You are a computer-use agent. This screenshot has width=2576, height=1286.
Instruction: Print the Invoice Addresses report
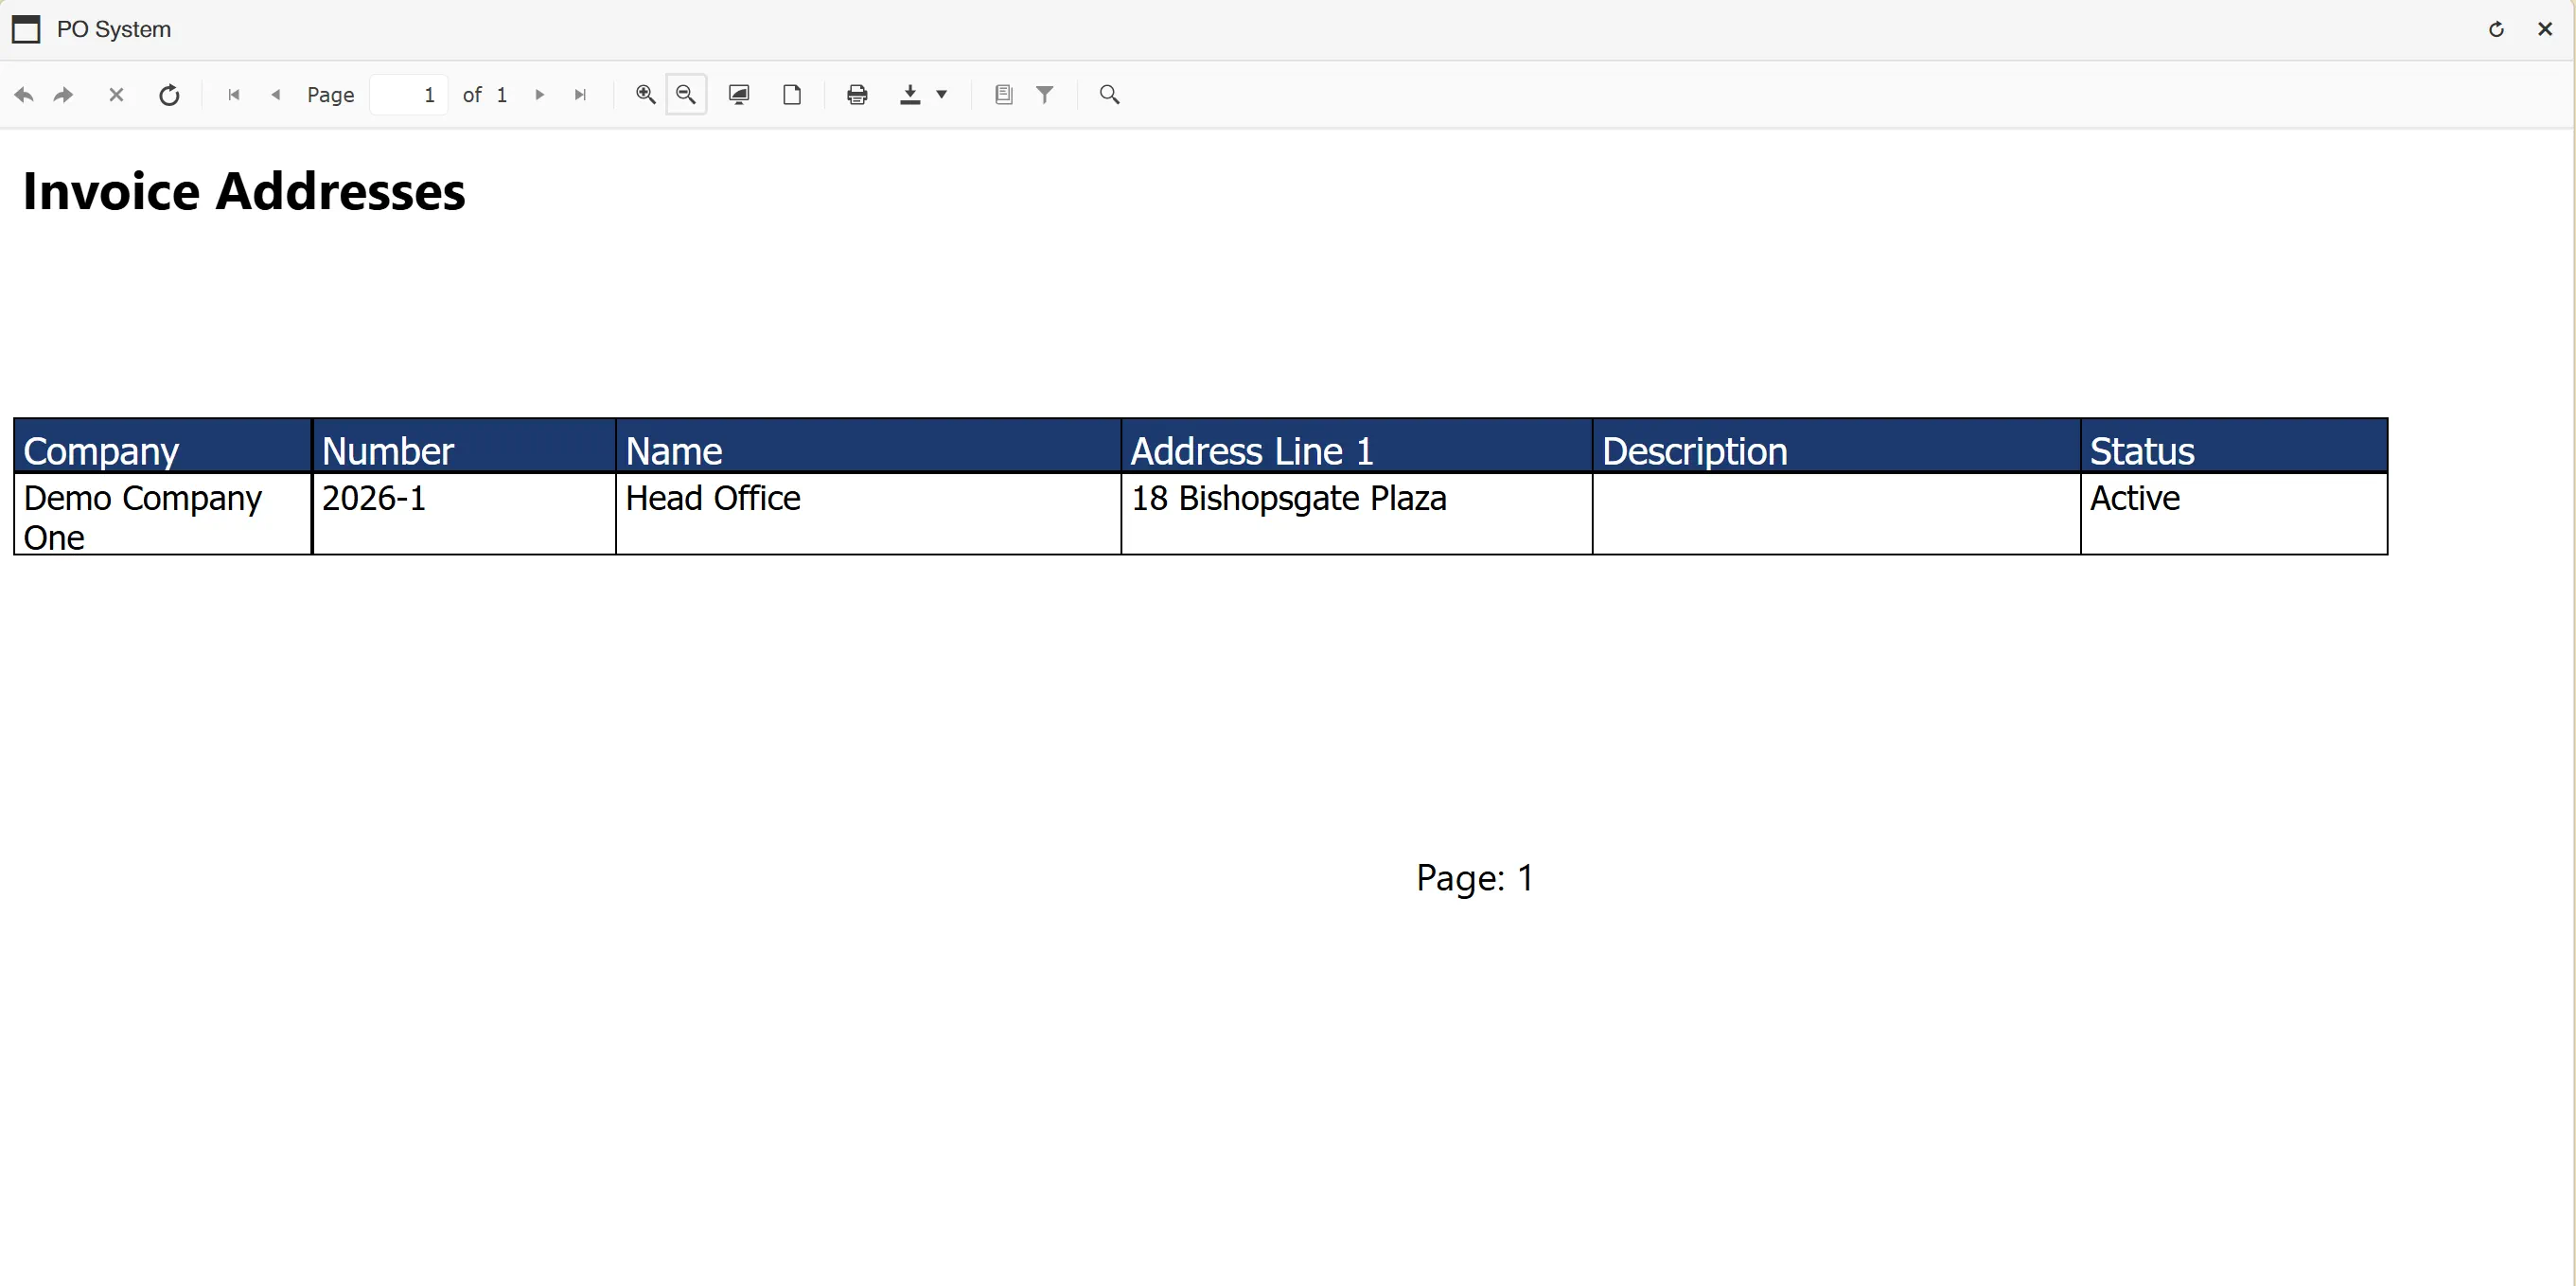point(857,94)
